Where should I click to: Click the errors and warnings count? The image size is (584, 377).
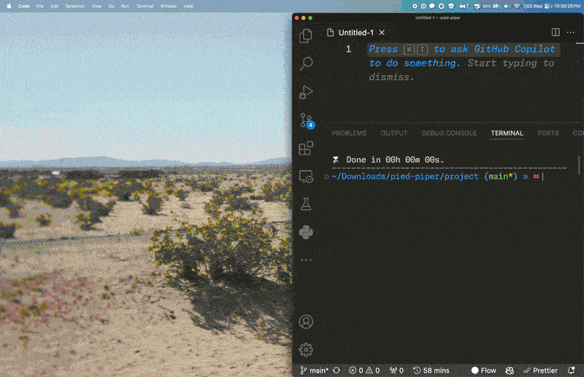364,370
